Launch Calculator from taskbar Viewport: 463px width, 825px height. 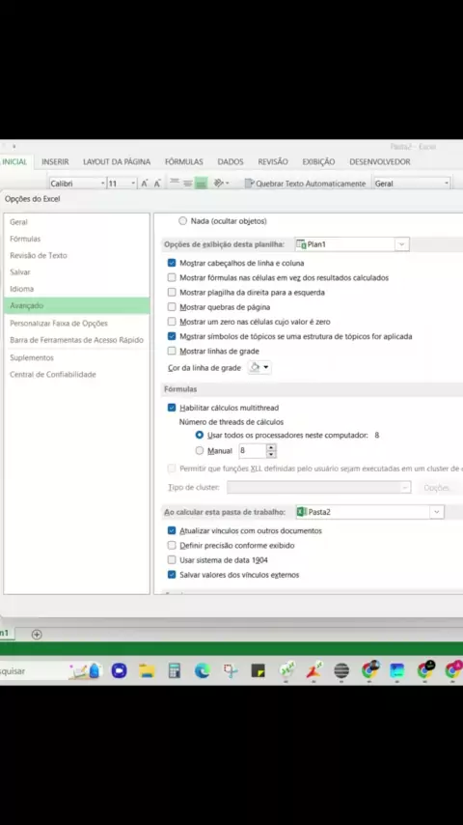(174, 670)
